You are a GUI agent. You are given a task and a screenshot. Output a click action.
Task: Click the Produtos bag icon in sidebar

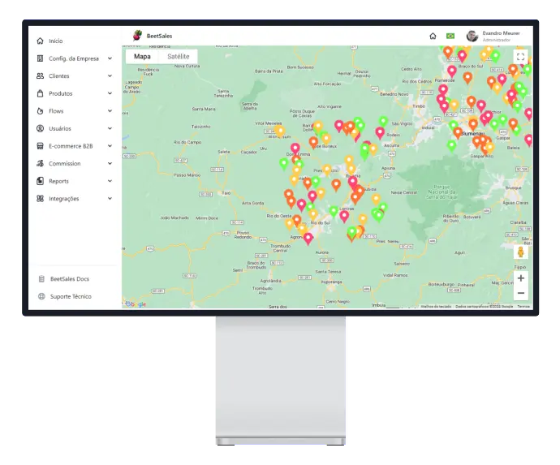coord(41,93)
